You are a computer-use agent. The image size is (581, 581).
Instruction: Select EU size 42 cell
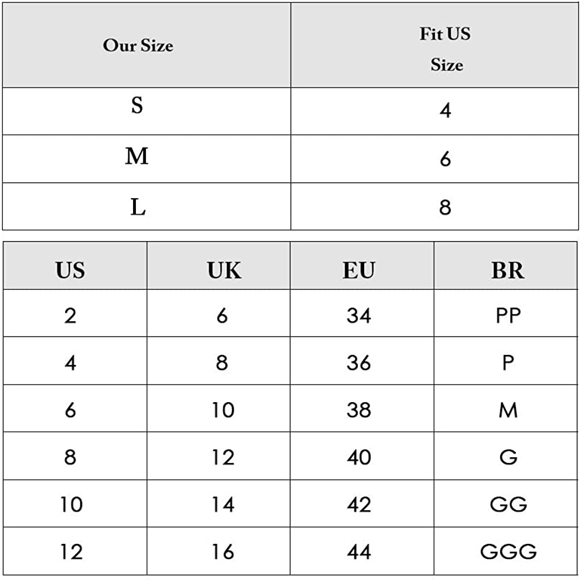[359, 504]
